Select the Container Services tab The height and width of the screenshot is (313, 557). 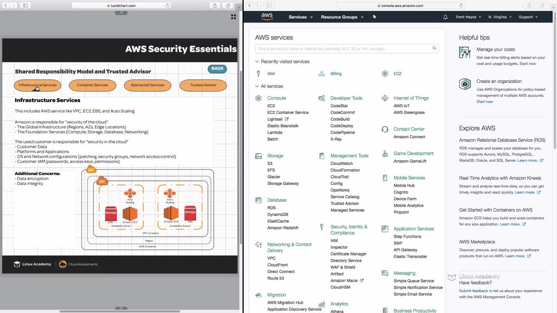pyautogui.click(x=92, y=85)
